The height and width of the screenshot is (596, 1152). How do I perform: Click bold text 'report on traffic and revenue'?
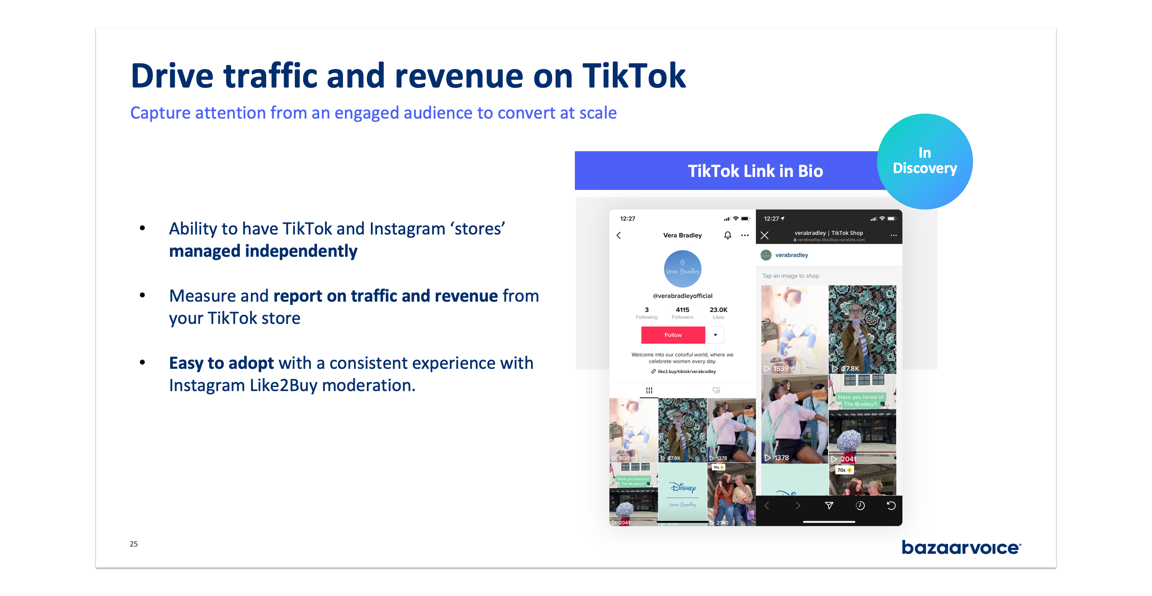tap(386, 296)
